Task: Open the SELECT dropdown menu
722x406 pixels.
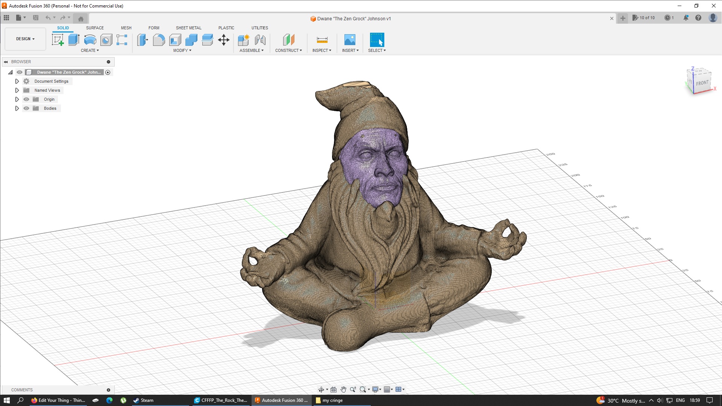Action: pos(377,50)
